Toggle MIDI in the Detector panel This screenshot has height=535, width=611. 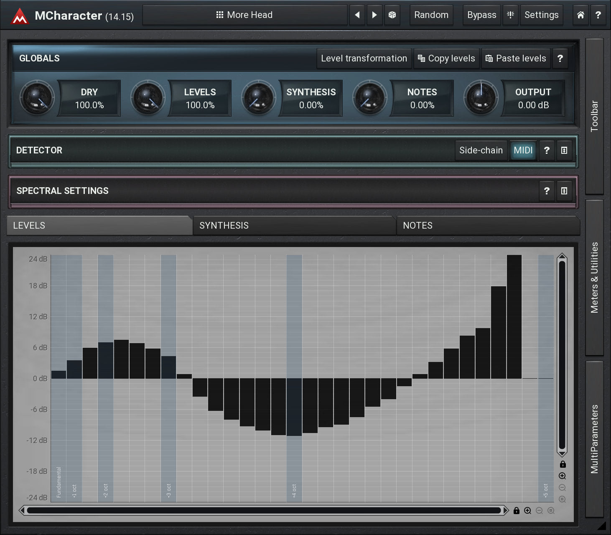click(x=523, y=150)
